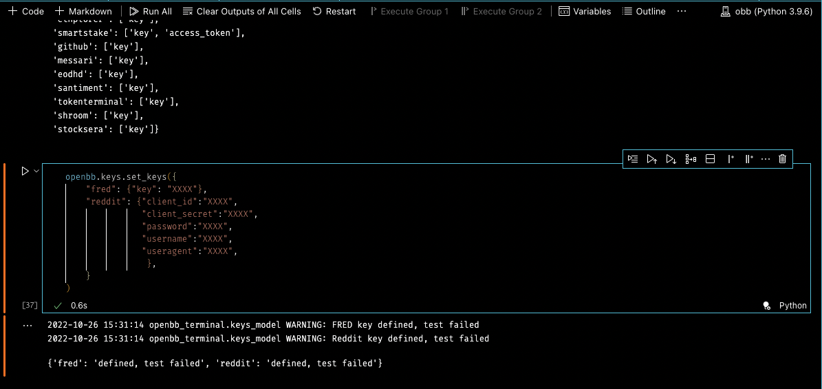Image resolution: width=822 pixels, height=389 pixels.
Task: Open notebook toolbar overflow (three dots)
Action: click(x=682, y=11)
